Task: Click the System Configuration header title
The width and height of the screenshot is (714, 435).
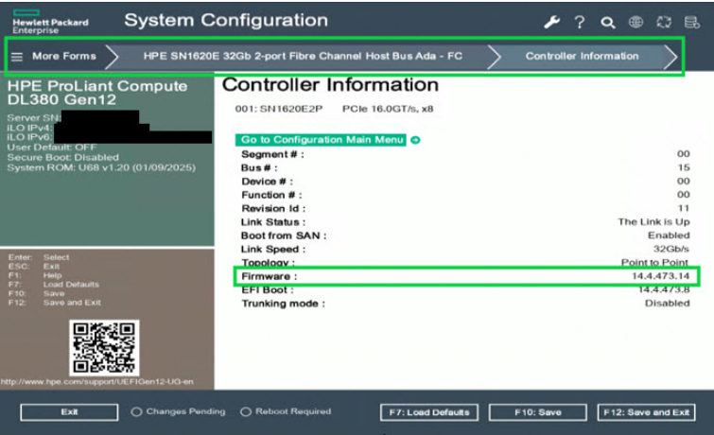Action: (x=226, y=20)
